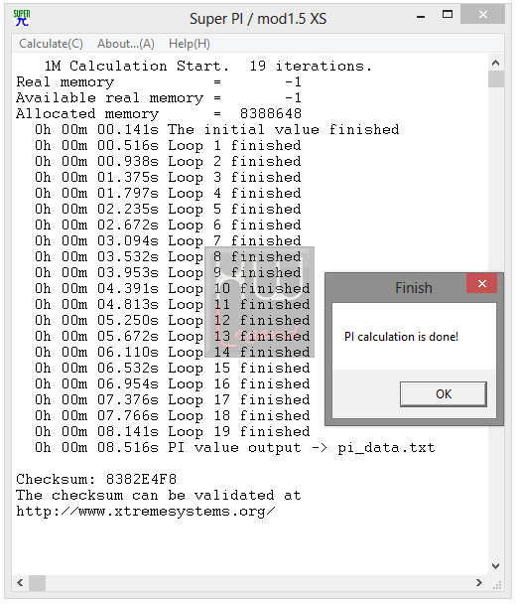This screenshot has height=605, width=519.
Task: Open the Calculate(C) menu
Action: (51, 44)
